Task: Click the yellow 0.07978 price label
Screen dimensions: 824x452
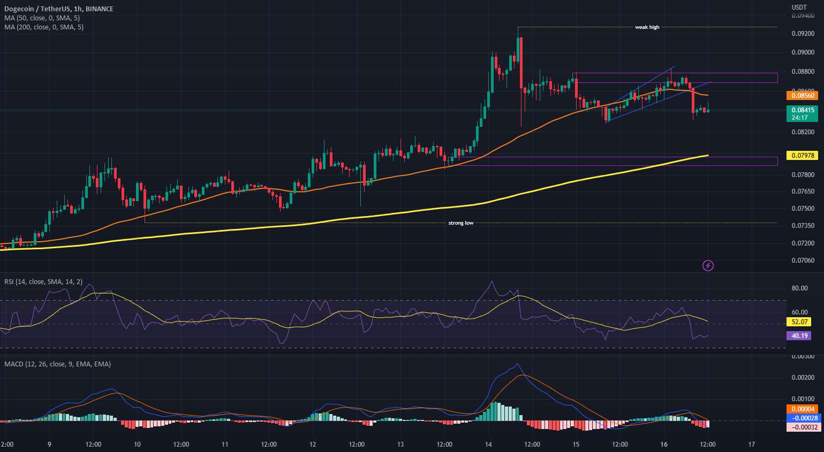Action: (x=802, y=156)
